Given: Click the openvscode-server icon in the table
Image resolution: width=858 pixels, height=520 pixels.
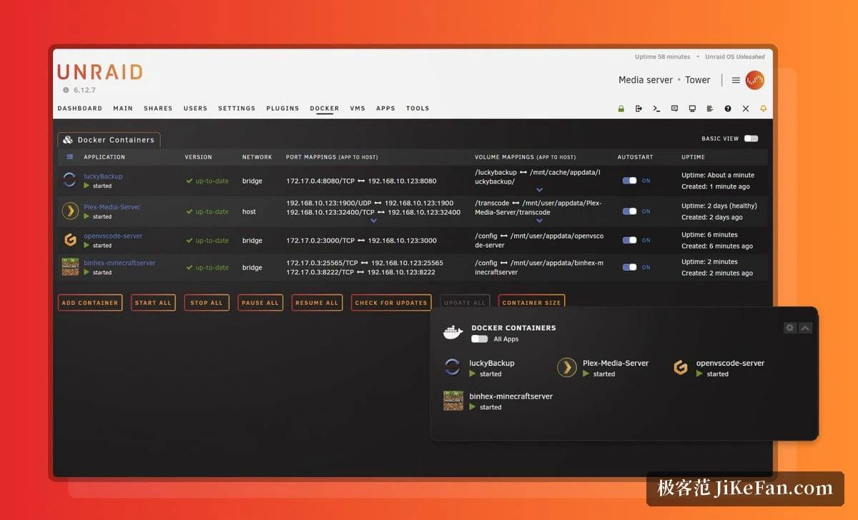Looking at the screenshot, I should [x=69, y=240].
